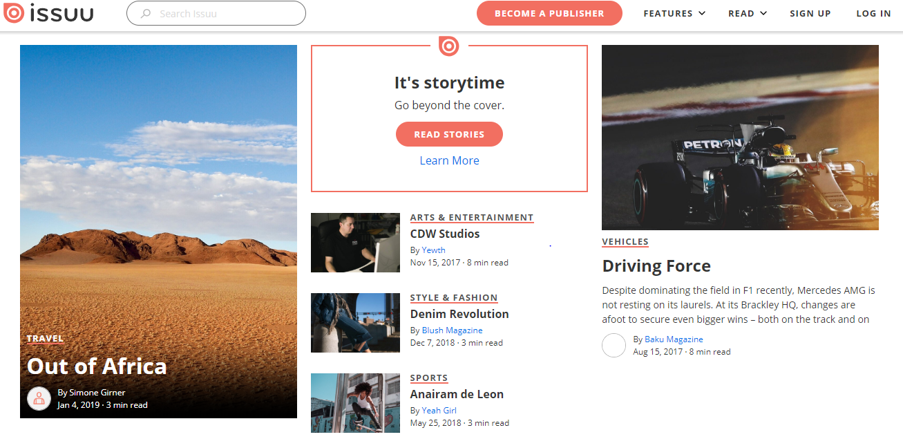Expand the Features dropdown menu
The width and height of the screenshot is (903, 439).
674,13
